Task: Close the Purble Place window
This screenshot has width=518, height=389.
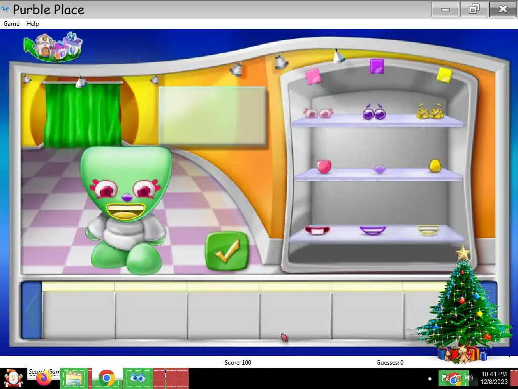Action: click(x=503, y=9)
